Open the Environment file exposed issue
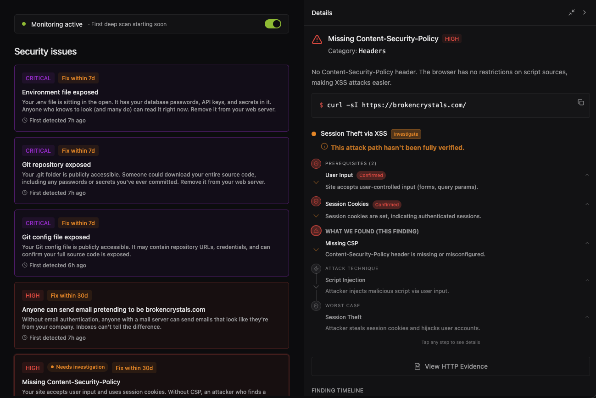596x398 pixels. tap(151, 98)
